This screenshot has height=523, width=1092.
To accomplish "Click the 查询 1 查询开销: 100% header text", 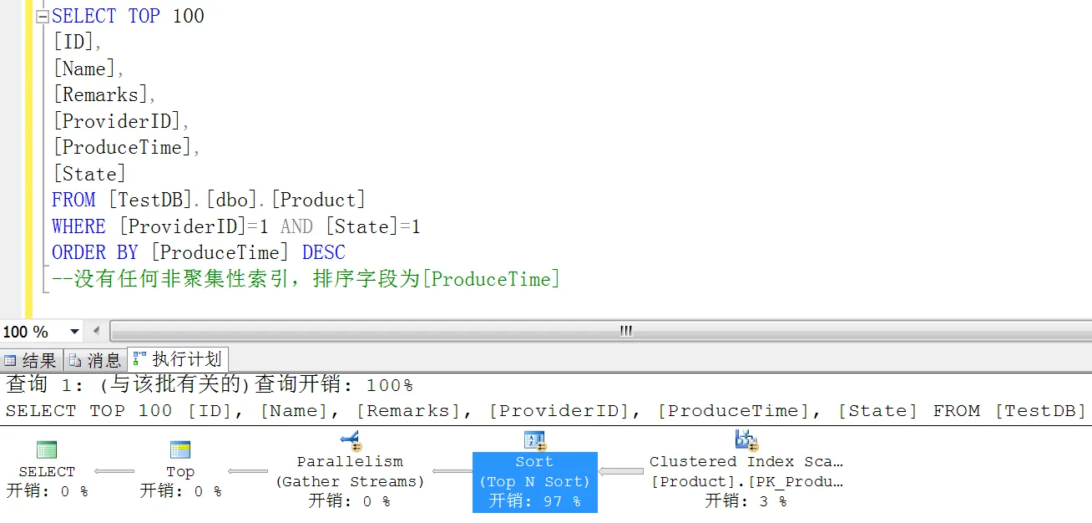I will [210, 385].
